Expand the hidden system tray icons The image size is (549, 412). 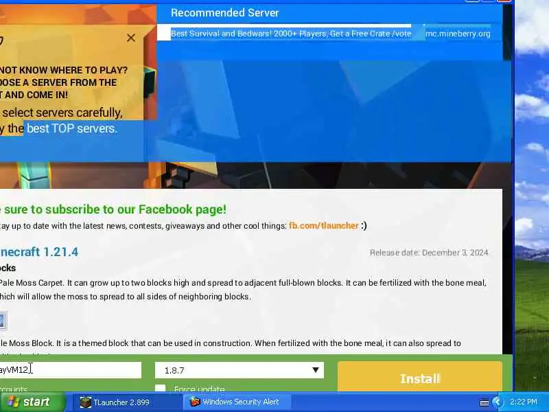[x=498, y=402]
